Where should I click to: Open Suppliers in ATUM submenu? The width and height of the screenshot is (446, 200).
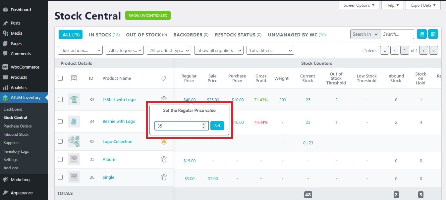[12, 143]
